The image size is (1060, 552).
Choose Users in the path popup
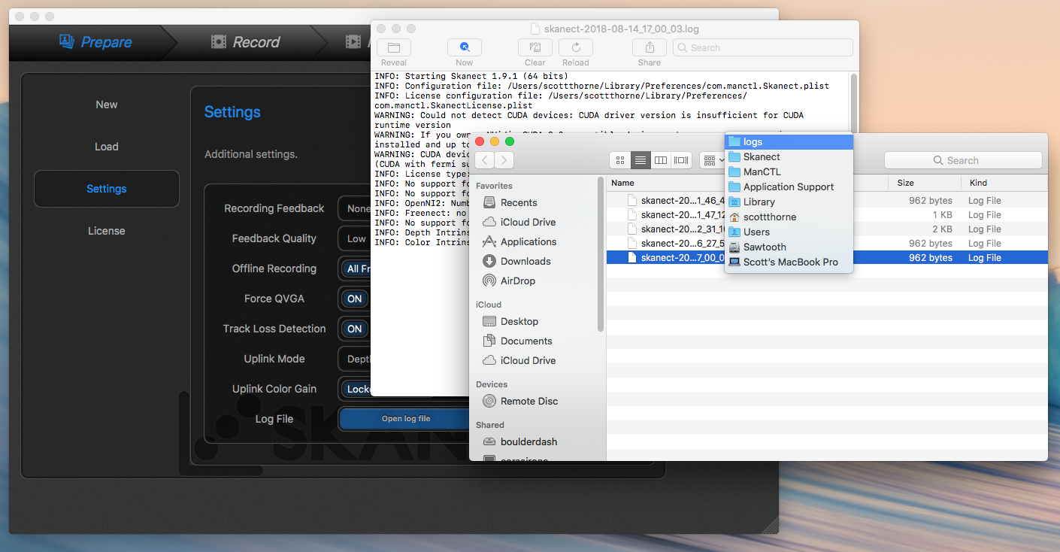pyautogui.click(x=789, y=232)
